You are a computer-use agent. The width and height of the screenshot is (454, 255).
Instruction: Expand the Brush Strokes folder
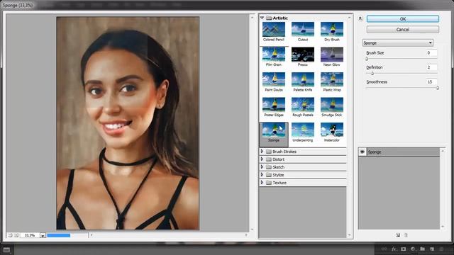coord(262,151)
